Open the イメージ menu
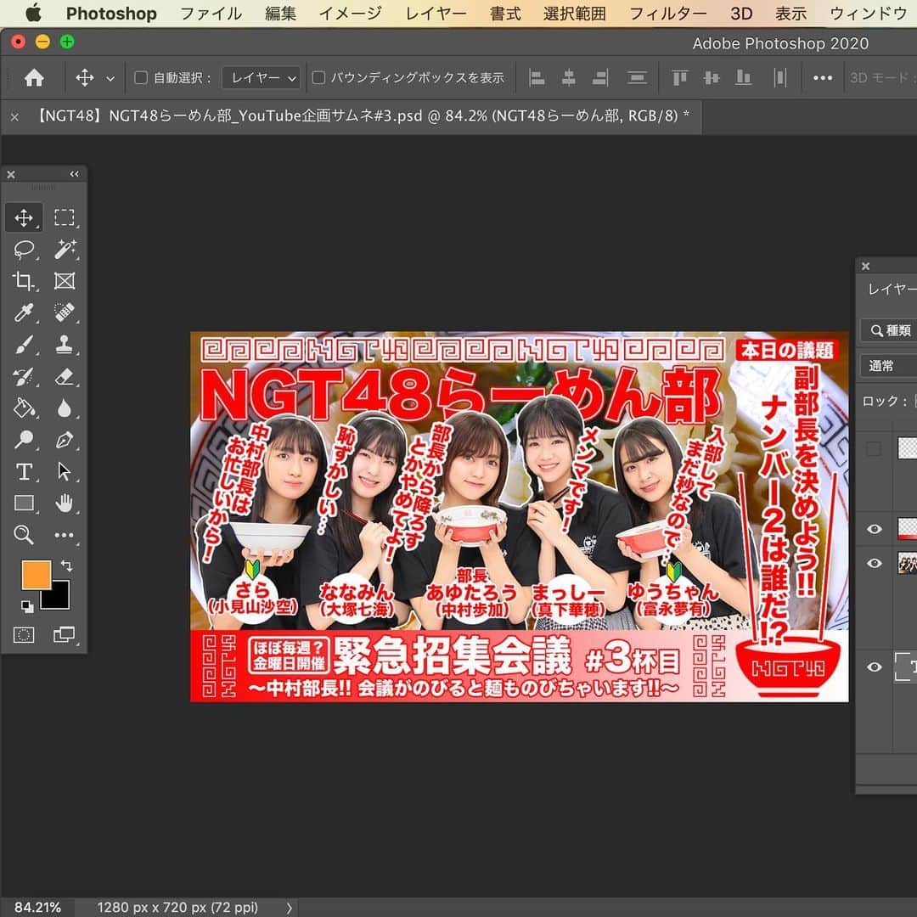 [351, 14]
